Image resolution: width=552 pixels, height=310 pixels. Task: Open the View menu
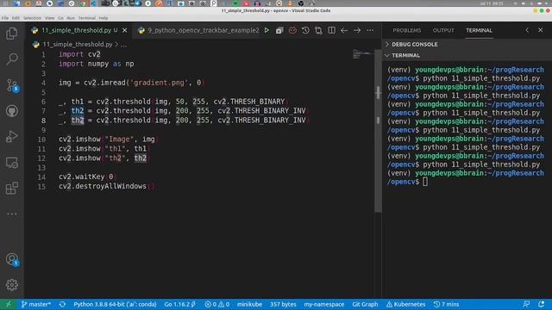tap(50, 18)
